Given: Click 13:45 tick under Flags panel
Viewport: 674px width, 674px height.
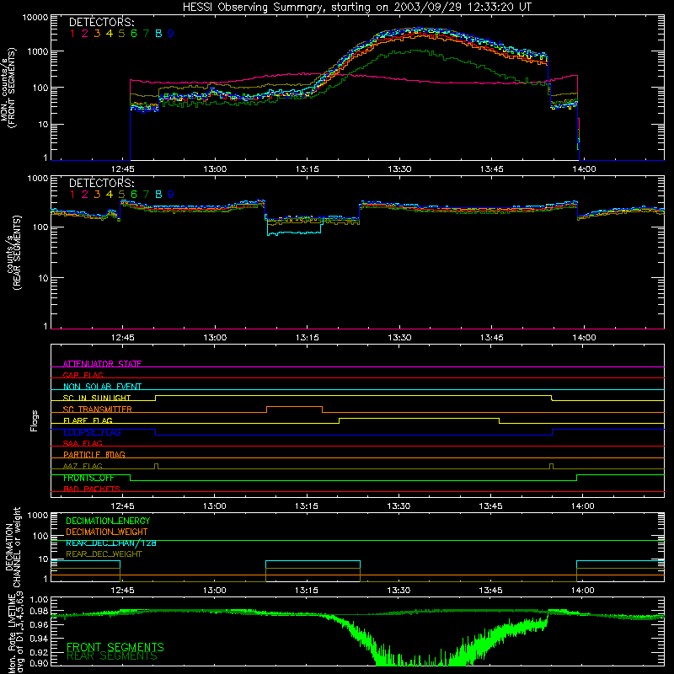Looking at the screenshot, I should coord(491,506).
